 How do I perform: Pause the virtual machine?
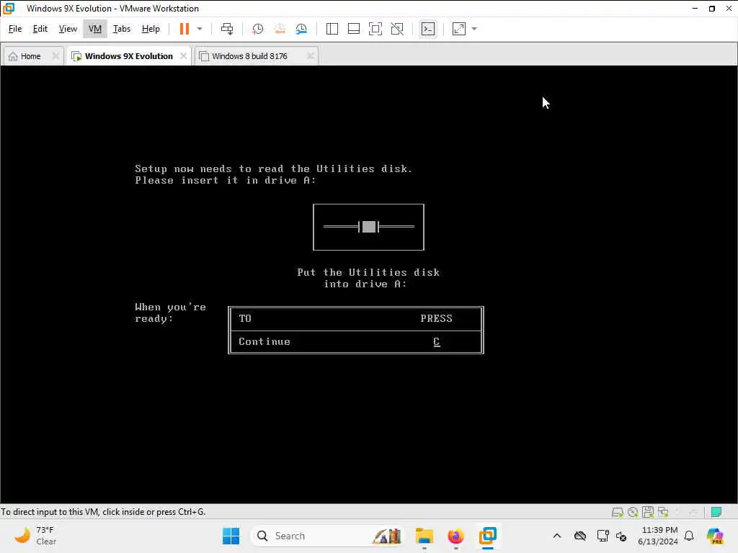[x=184, y=29]
